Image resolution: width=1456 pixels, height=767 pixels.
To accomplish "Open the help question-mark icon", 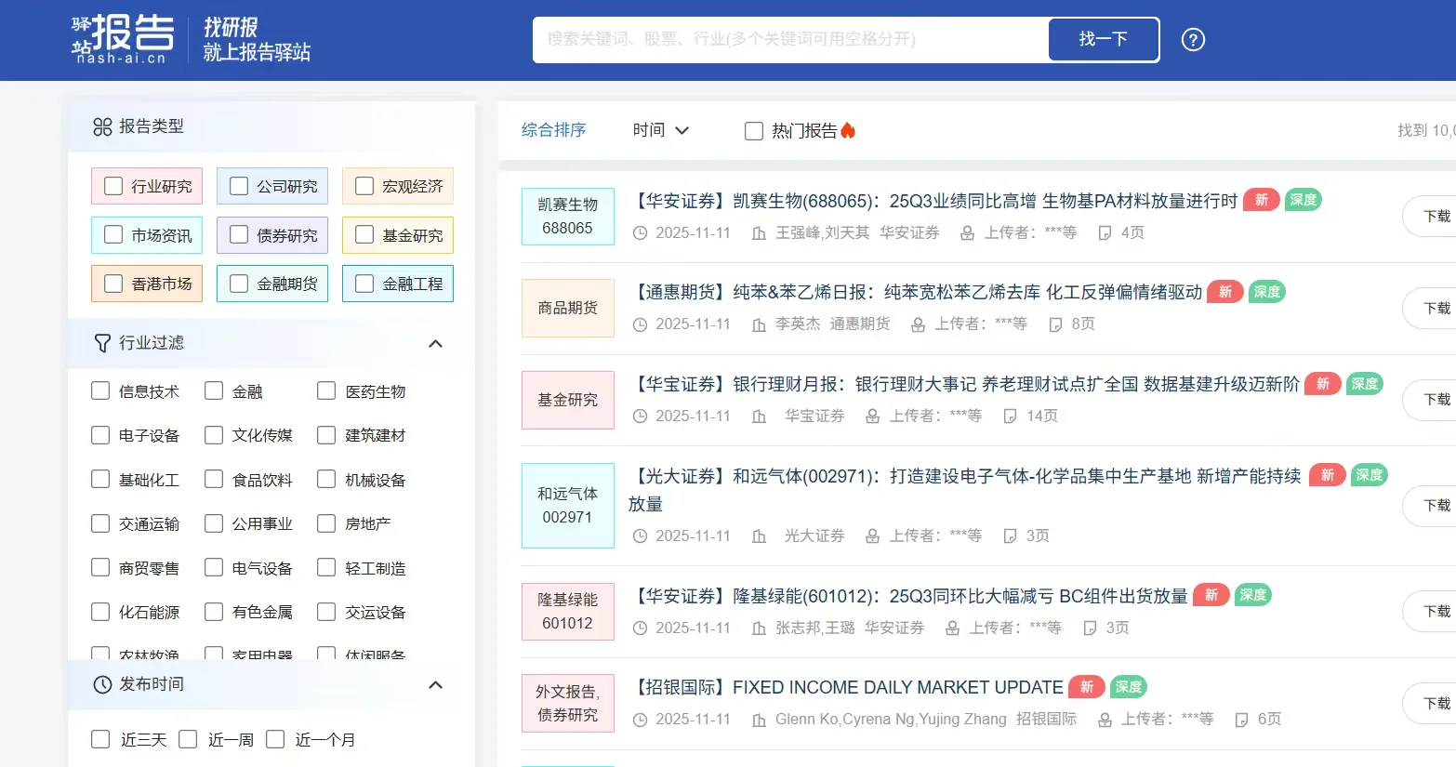I will (1193, 40).
